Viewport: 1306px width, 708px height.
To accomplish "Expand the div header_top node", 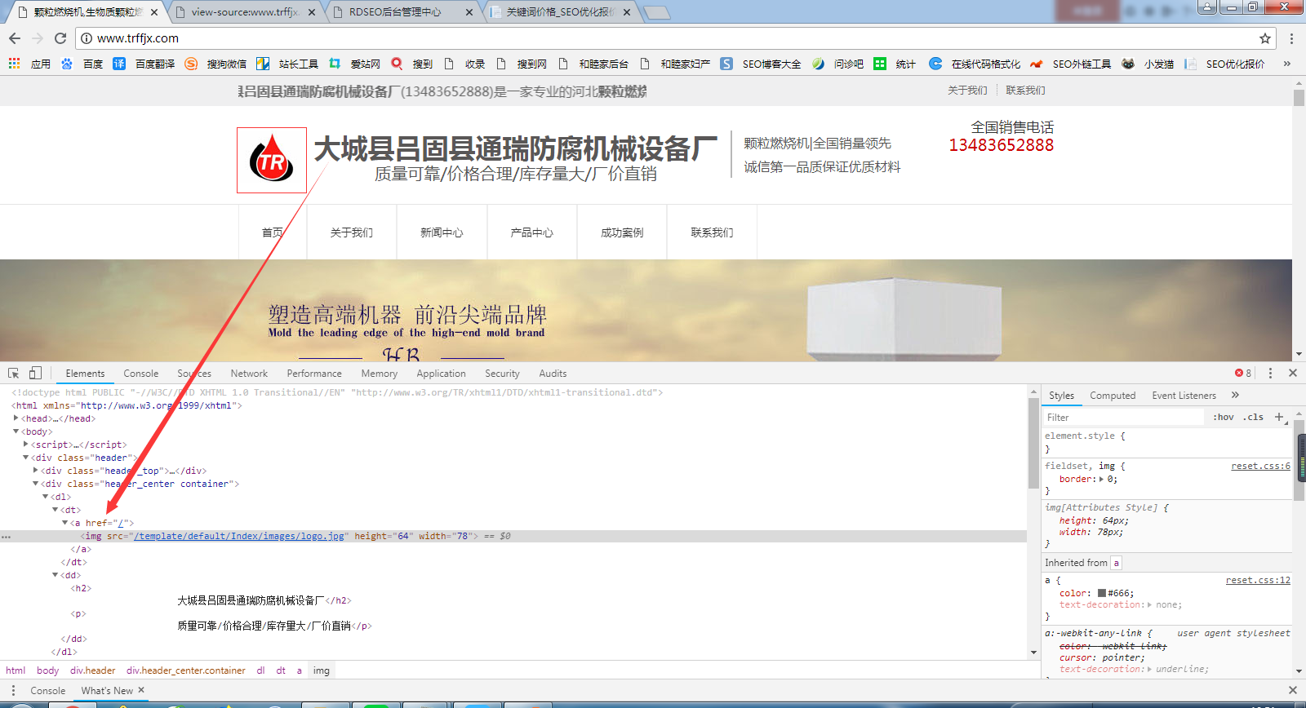I will click(x=35, y=471).
